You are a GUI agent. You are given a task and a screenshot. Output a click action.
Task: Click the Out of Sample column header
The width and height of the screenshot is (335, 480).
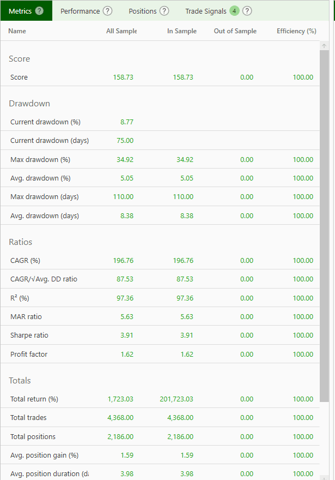(x=235, y=31)
